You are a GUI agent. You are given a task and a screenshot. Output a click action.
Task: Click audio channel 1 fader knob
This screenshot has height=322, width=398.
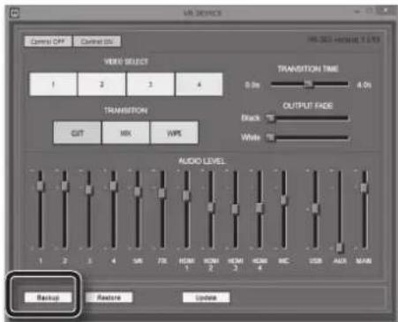click(x=41, y=186)
